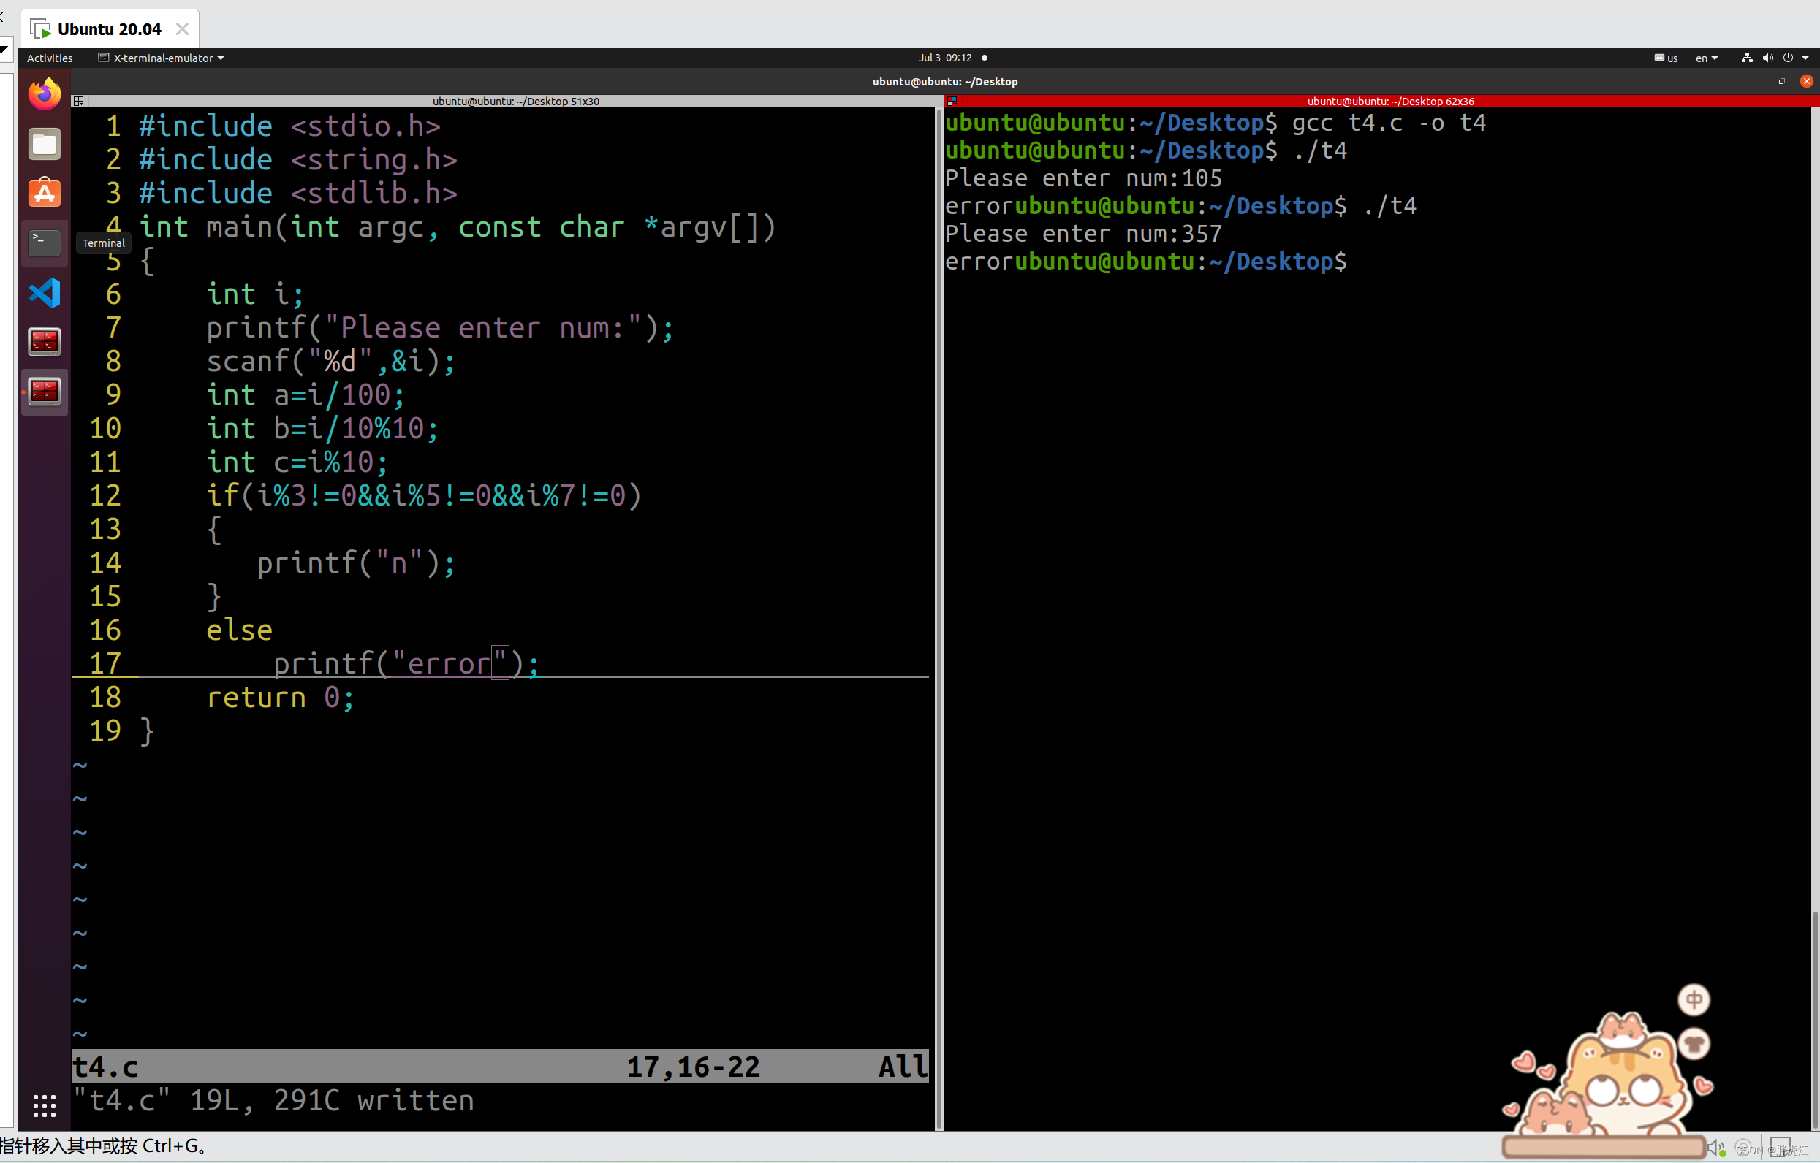
Task: Launch Visual Studio Code from dock
Action: [x=45, y=293]
